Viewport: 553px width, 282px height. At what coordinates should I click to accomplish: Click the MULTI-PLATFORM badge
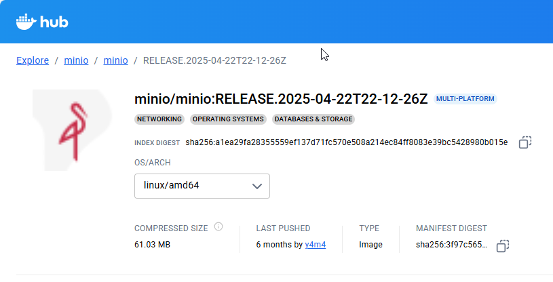click(465, 99)
